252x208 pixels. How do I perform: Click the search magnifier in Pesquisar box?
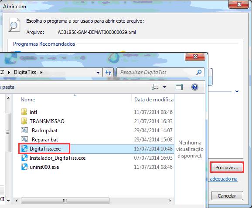coord(199,72)
